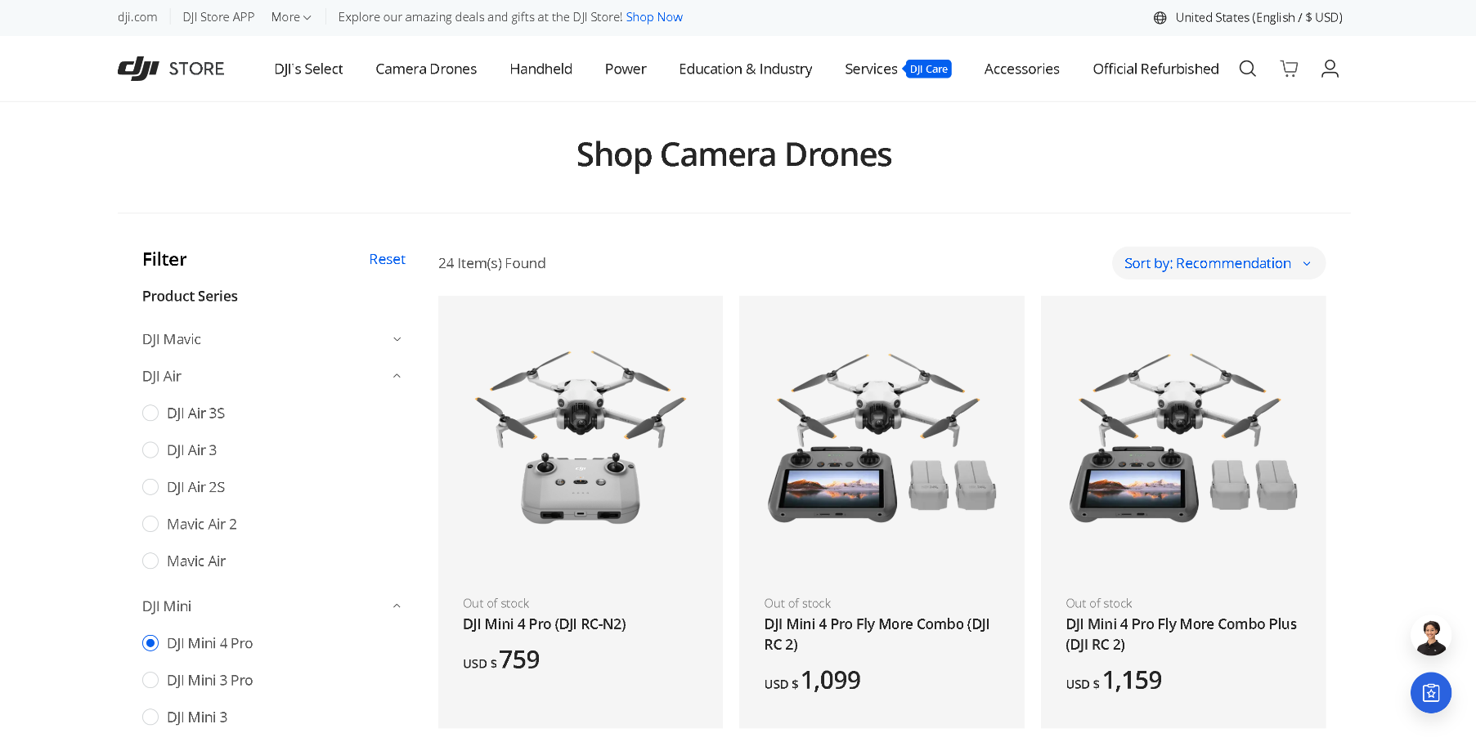Open the Handheld menu item
Screen dimensions: 1476x742
tap(541, 69)
